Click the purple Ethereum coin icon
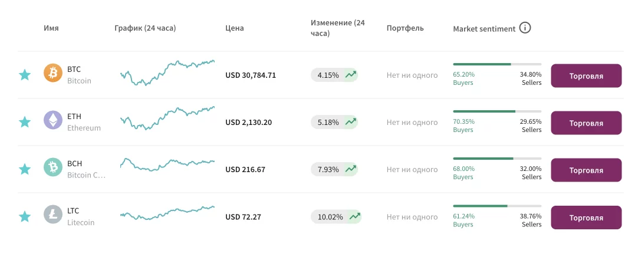 (x=53, y=120)
